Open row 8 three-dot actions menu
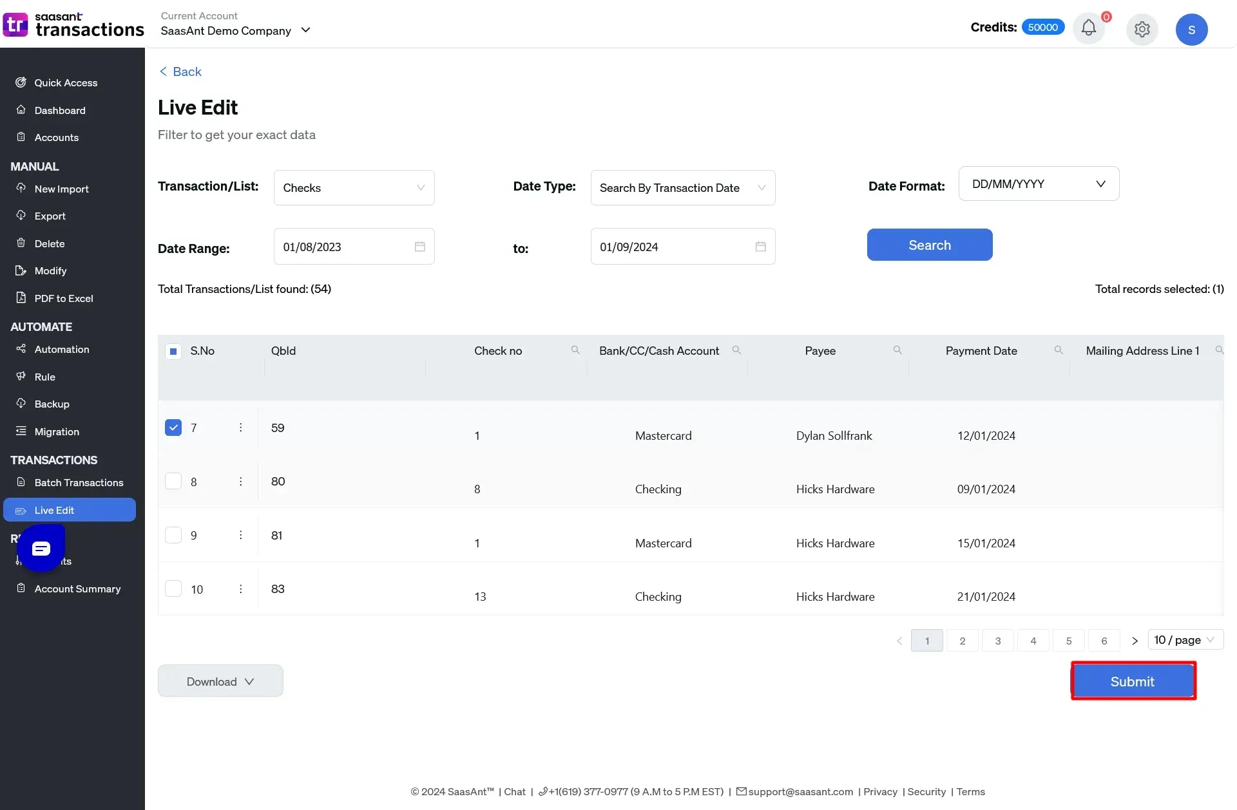The width and height of the screenshot is (1237, 810). pos(240,482)
